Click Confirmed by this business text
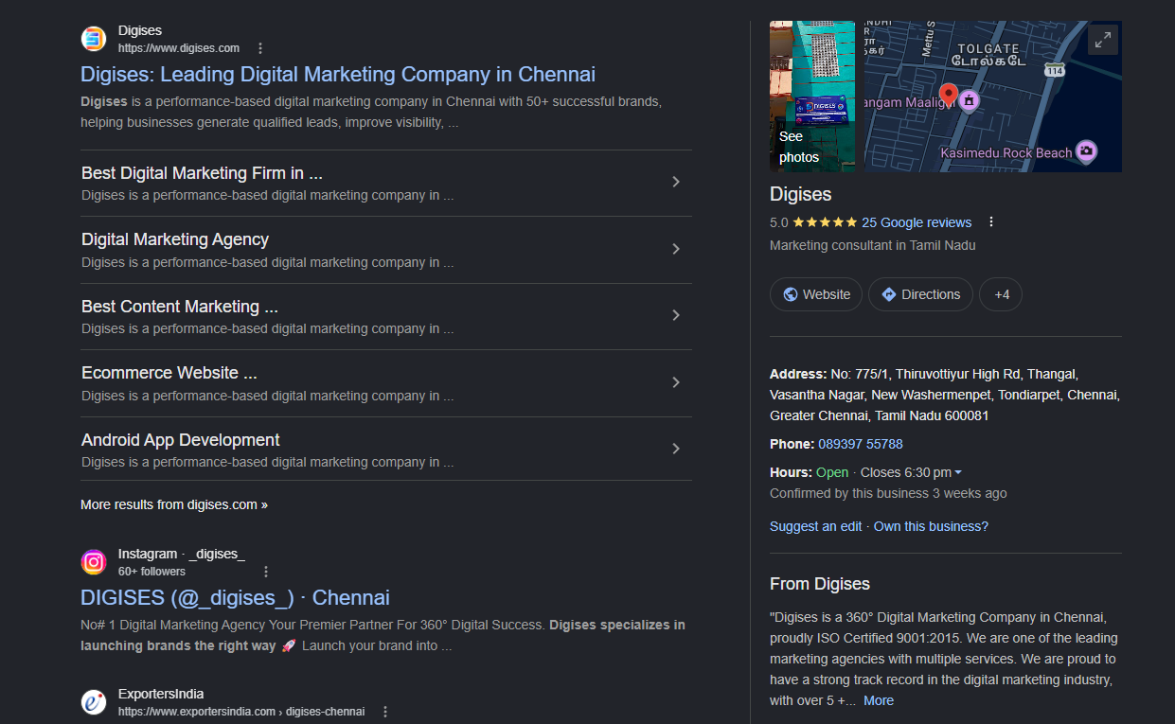 (x=888, y=493)
